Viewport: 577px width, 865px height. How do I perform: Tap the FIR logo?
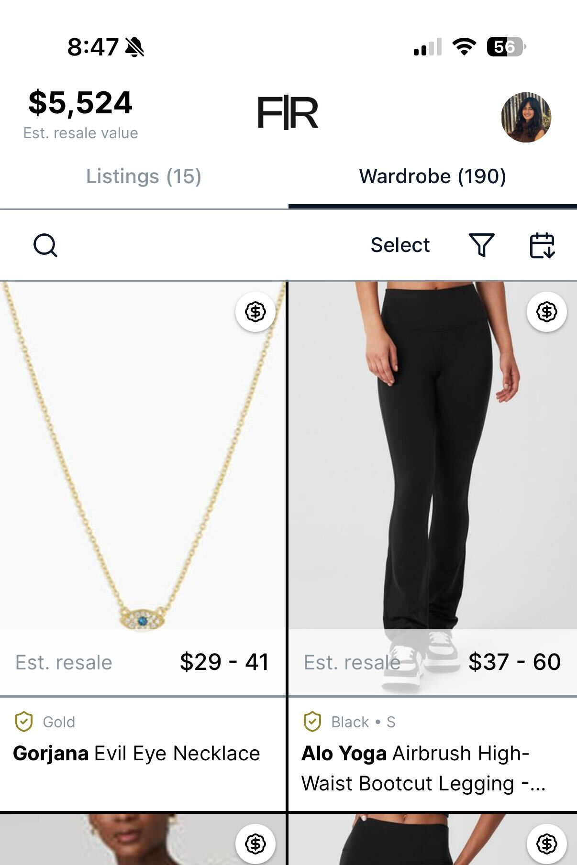[288, 113]
